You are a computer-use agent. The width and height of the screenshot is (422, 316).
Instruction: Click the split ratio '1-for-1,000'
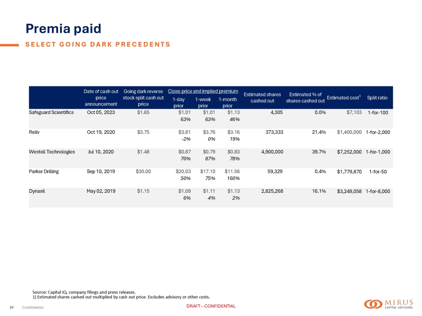point(378,152)
